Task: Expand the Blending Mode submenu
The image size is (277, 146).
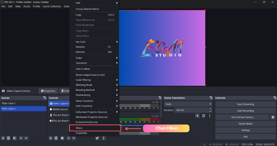Action: click(x=94, y=85)
